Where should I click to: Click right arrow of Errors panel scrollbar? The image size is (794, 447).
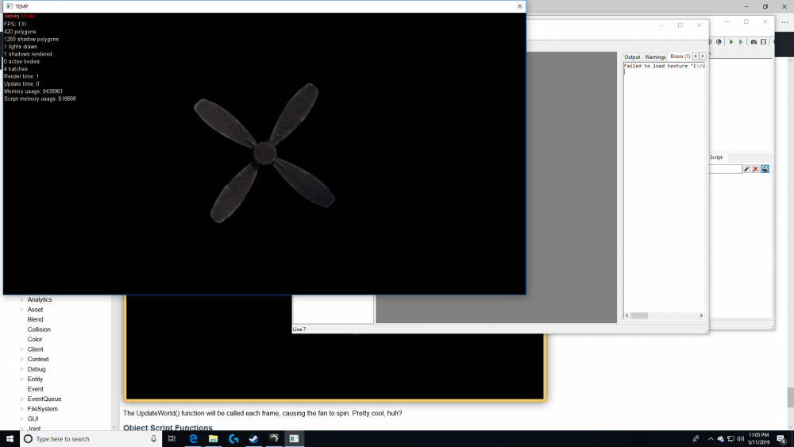point(701,315)
